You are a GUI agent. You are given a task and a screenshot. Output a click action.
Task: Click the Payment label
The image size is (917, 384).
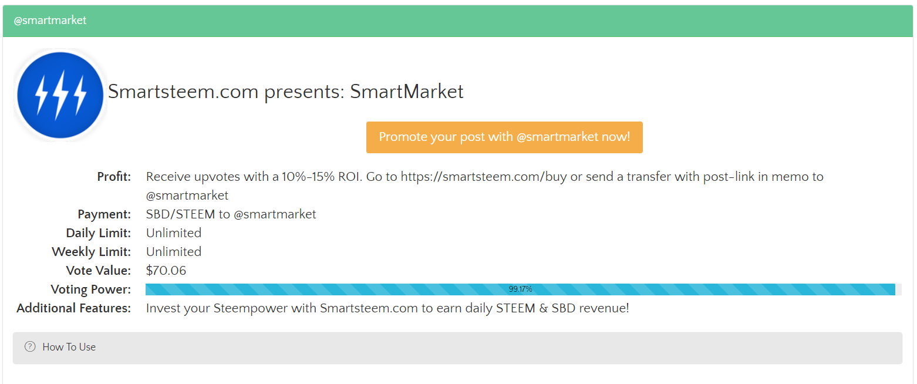(x=104, y=214)
